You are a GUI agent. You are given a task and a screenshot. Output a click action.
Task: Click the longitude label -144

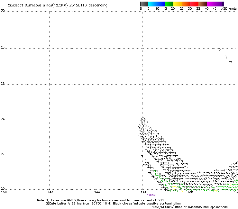click(96, 192)
